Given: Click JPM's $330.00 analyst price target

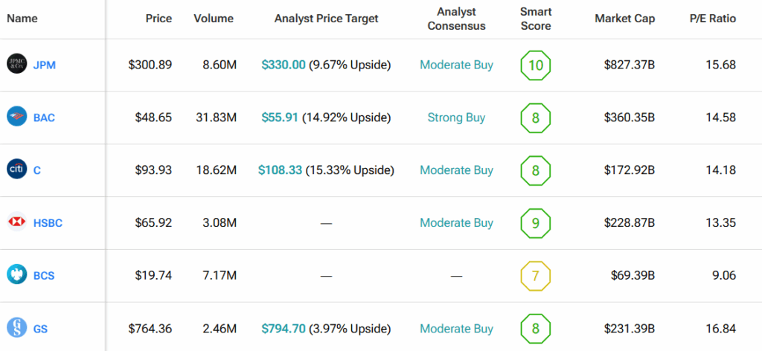Looking at the screenshot, I should [x=284, y=65].
